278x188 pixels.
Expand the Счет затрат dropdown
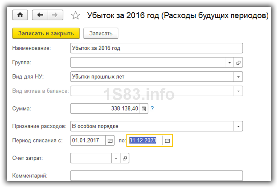(x=116, y=158)
